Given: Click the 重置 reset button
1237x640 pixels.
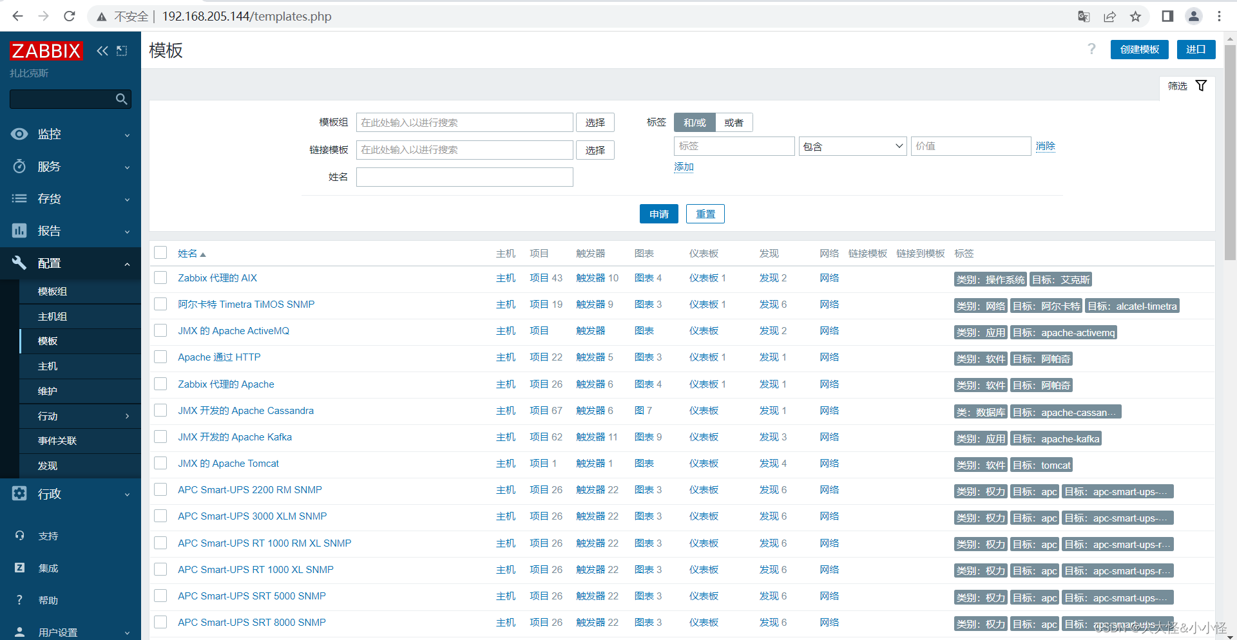Looking at the screenshot, I should (705, 214).
